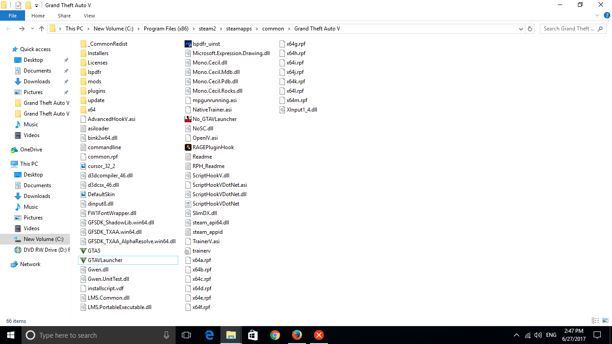Click the lspdfr_uinst uninstaller icon
The width and height of the screenshot is (612, 344).
tap(188, 44)
